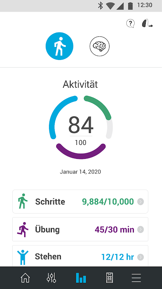
Task: Expand Stehen details chevron
Action: pos(140,257)
